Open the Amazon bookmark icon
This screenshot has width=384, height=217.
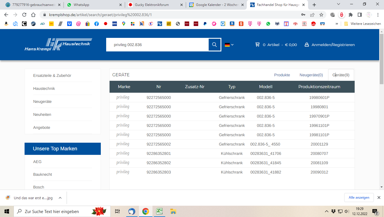(x=6, y=24)
